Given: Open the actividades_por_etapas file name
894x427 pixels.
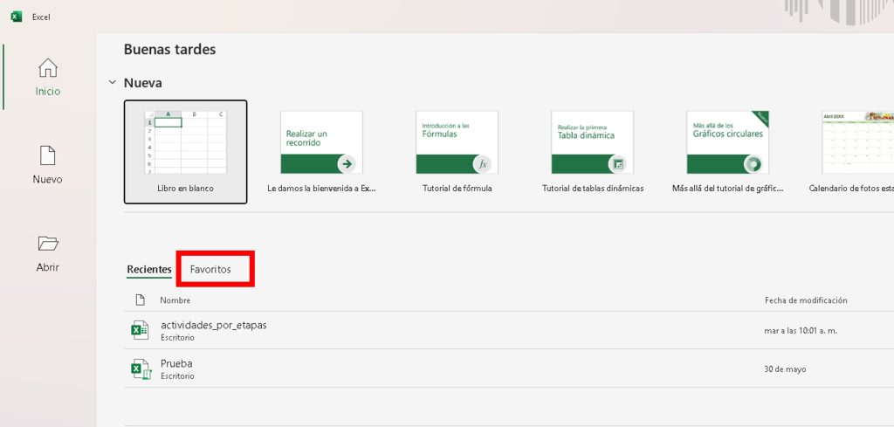Looking at the screenshot, I should tap(214, 325).
